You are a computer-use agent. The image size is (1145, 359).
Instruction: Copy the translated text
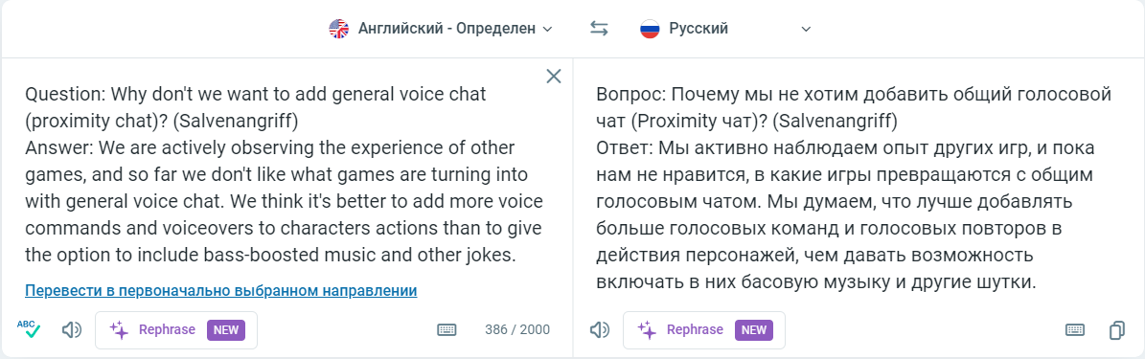pyautogui.click(x=1116, y=330)
